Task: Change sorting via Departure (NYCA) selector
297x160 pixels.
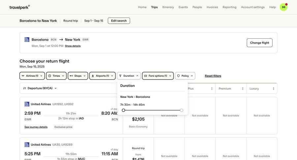Action: pos(40,88)
